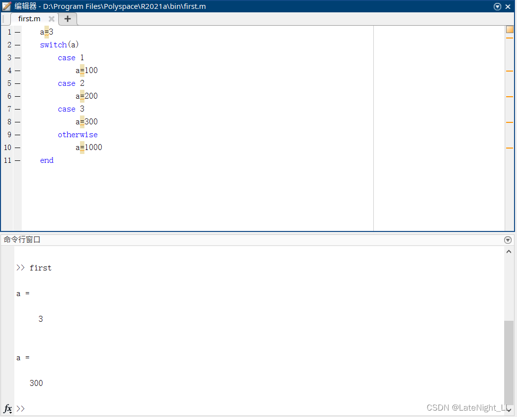
Task: Open the fx function browser icon
Action: [7, 409]
